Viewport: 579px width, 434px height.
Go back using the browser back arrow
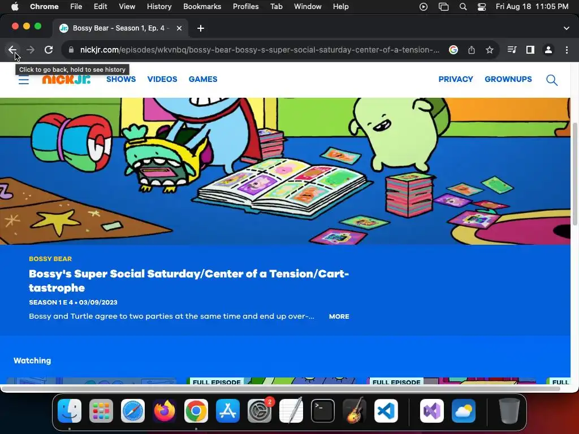(12, 50)
